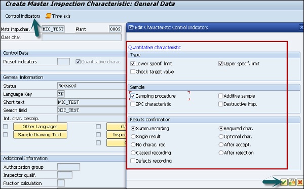Click the Class char. input field
This screenshot has height=189, width=304.
point(82,37)
